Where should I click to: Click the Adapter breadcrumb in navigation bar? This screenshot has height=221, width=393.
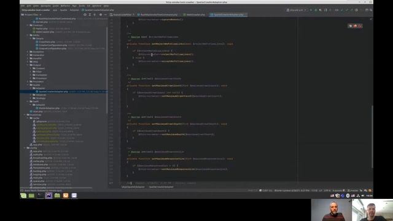pos(74,10)
